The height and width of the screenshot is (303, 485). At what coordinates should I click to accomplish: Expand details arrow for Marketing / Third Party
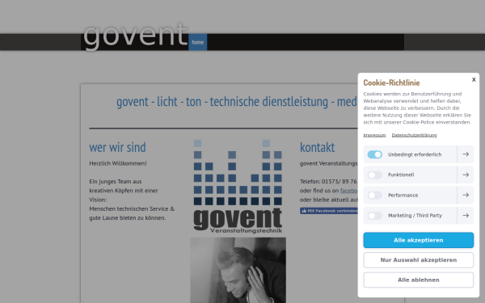point(466,216)
